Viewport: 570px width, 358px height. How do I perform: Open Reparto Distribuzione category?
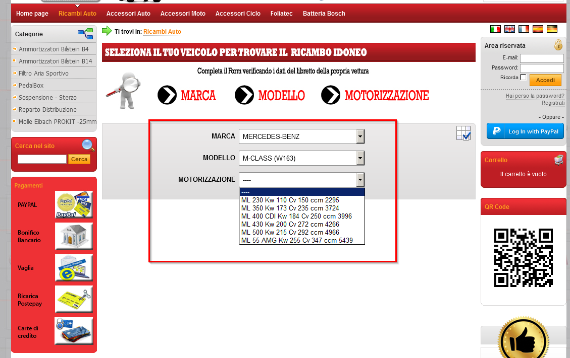pos(47,110)
